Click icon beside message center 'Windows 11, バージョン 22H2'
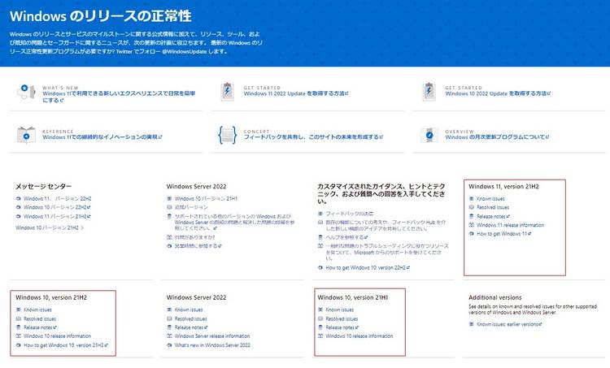Viewport: 610px width, 368px height. pyautogui.click(x=18, y=198)
